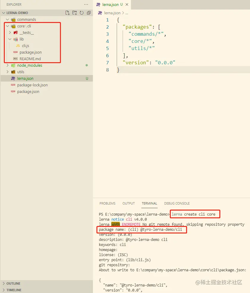This screenshot has width=250, height=293.
Task: Click 'description: @tyro-lerna-demo cli' terminal line
Action: tap(133, 240)
